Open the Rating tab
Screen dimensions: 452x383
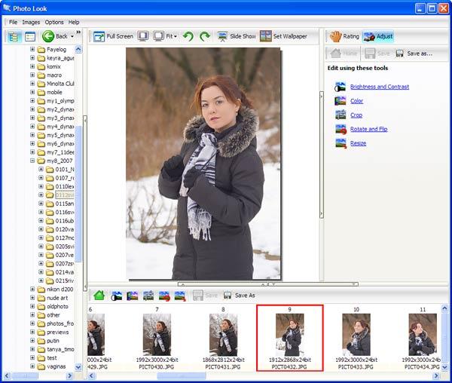[344, 36]
